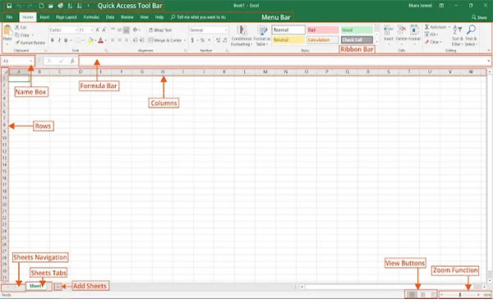Viewport: 493px width, 308px height.
Task: Select the Sheet1 tab
Action: [35, 286]
